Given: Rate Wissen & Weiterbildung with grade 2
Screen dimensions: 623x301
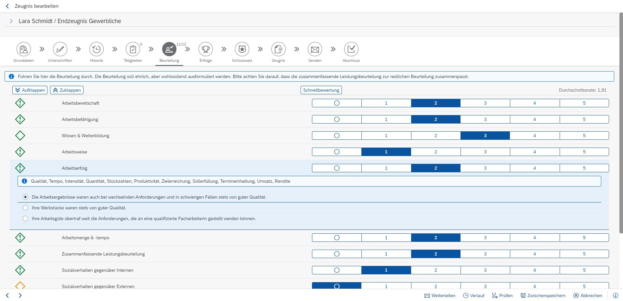Looking at the screenshot, I should (436, 136).
